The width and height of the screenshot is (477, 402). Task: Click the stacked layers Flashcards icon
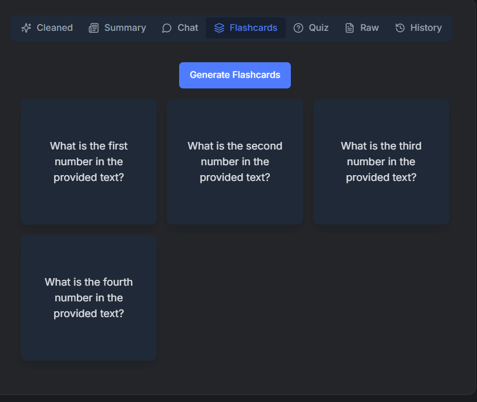pyautogui.click(x=219, y=27)
